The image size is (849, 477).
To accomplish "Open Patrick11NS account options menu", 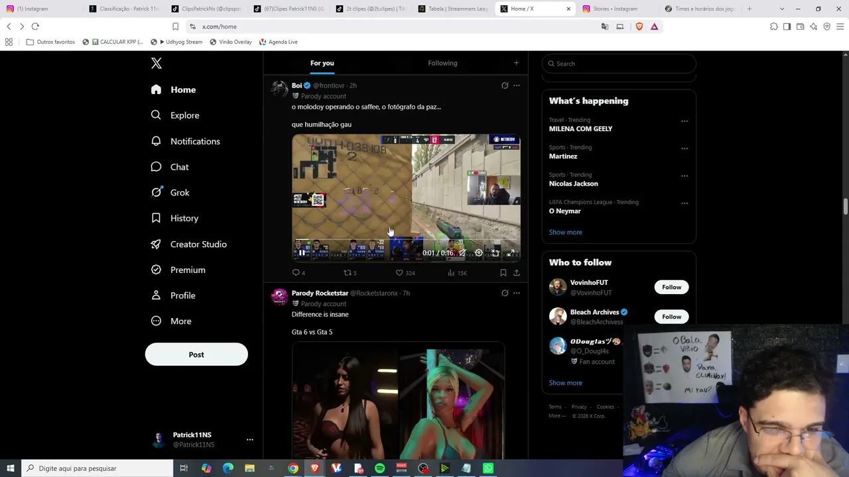I will (x=249, y=439).
